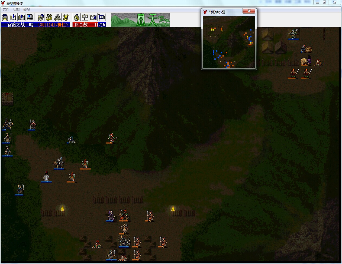Click the mountain terrain toolbar icon
The height and width of the screenshot is (264, 342).
[x=57, y=17]
